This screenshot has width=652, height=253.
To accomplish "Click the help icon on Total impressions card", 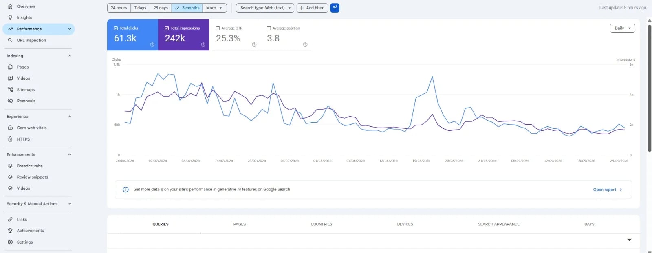I will pyautogui.click(x=203, y=45).
